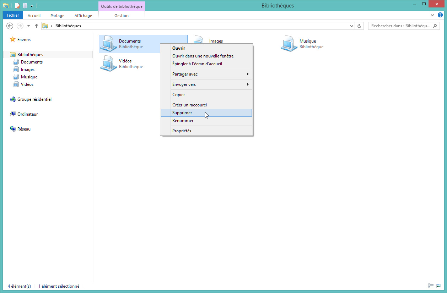
Task: Select Favoris in the navigation pane
Action: tap(24, 40)
